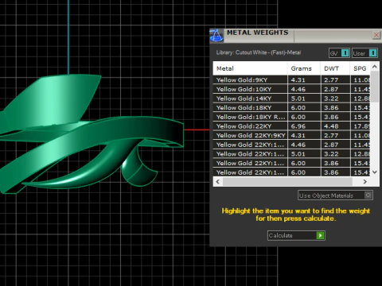This screenshot has width=382, height=286.
Task: Select the Yellow Gold:9KY row
Action: [x=291, y=80]
